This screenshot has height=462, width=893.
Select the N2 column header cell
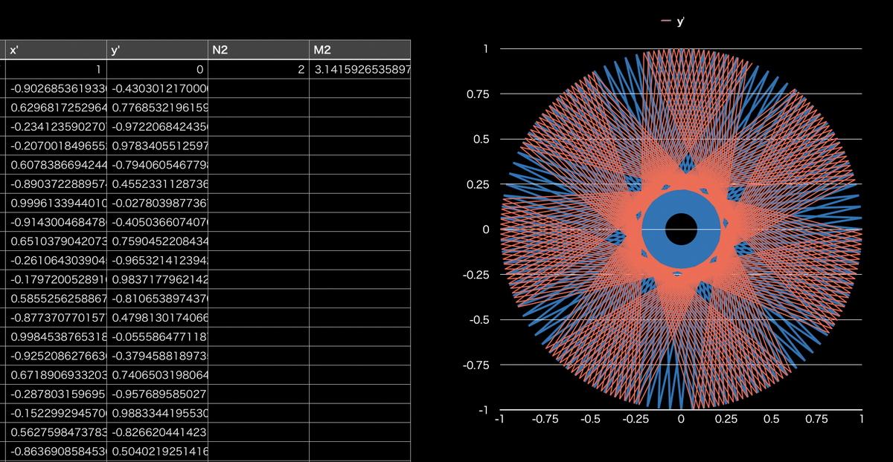[x=259, y=50]
